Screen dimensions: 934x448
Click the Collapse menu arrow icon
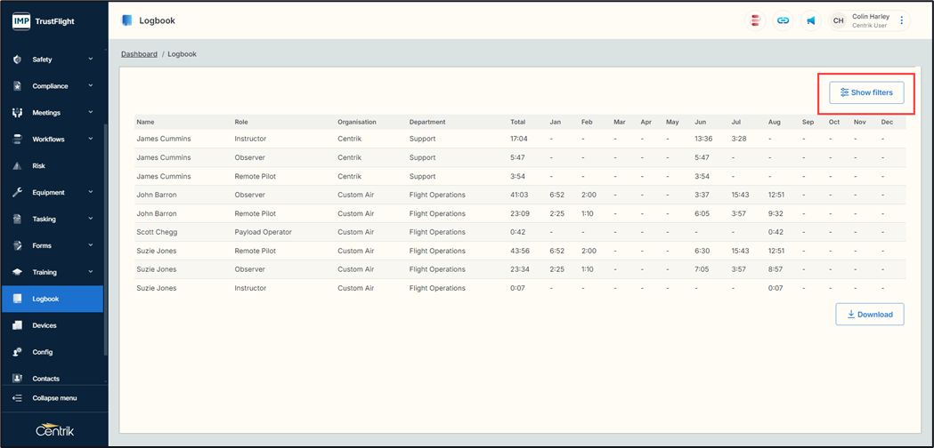click(x=17, y=398)
